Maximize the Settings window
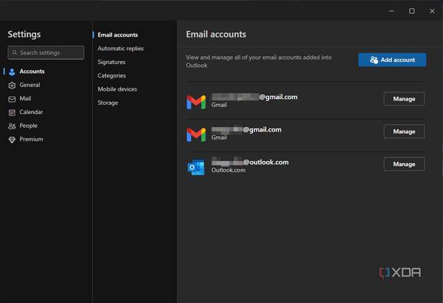443x303 pixels. click(x=411, y=11)
